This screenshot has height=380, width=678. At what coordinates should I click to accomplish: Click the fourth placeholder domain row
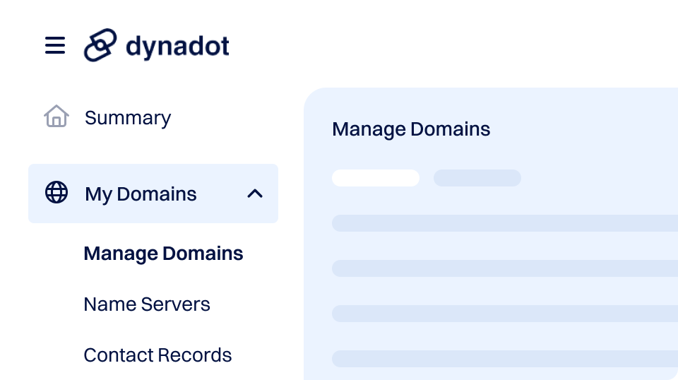(504, 359)
